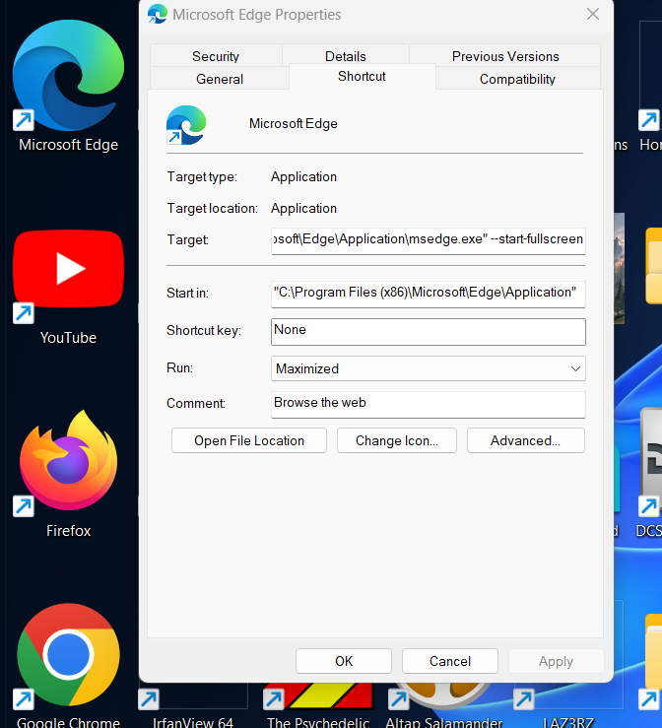Viewport: 662px width, 728px height.
Task: Click the 'Run:' label
Action: point(179,368)
